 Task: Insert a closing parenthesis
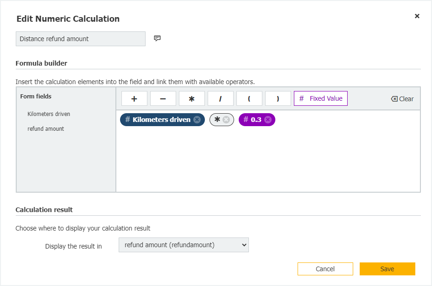tap(278, 98)
